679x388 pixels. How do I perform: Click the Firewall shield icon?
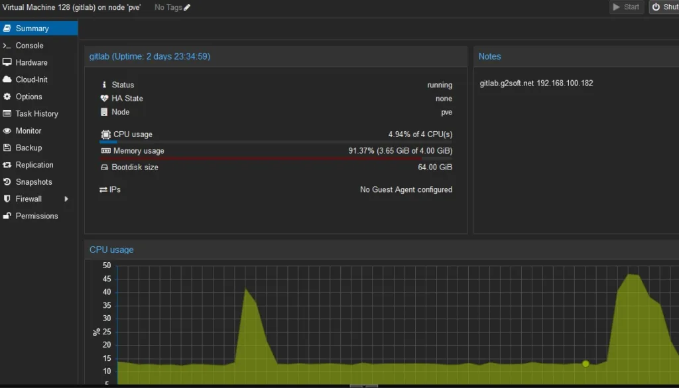click(7, 199)
